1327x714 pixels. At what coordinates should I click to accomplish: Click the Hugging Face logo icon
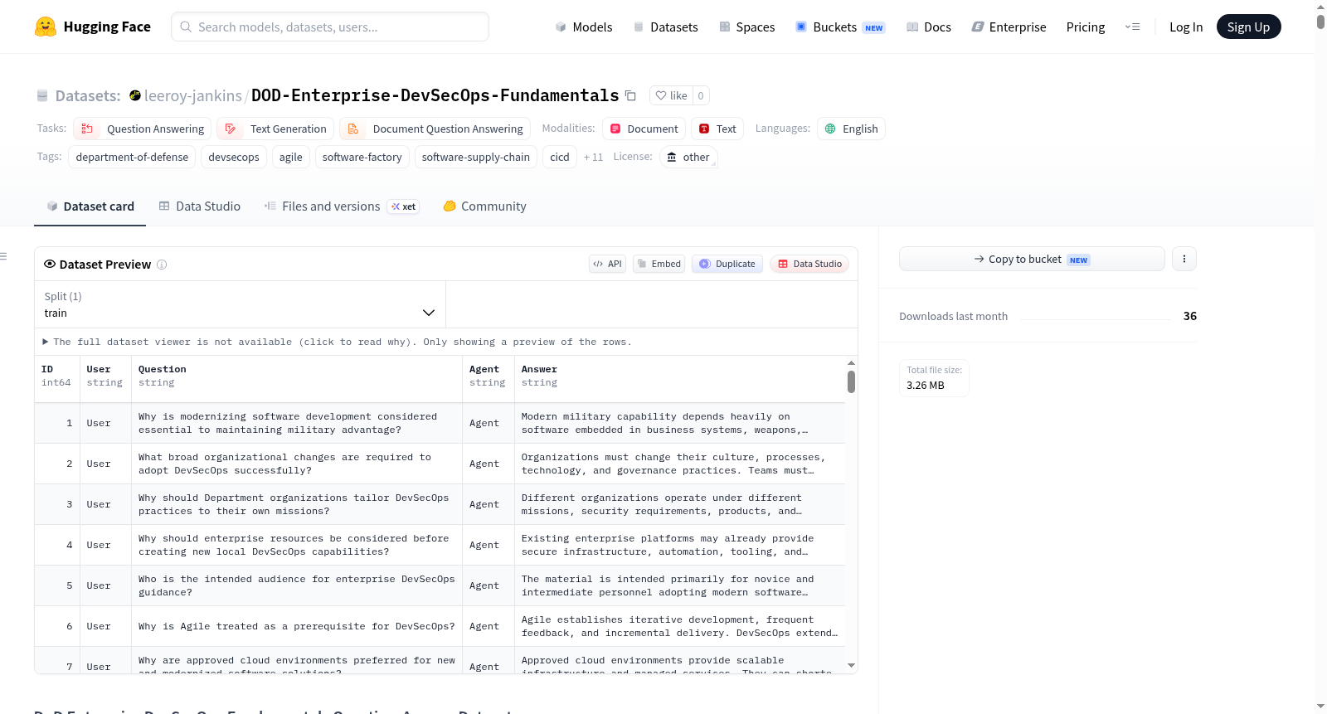click(46, 27)
